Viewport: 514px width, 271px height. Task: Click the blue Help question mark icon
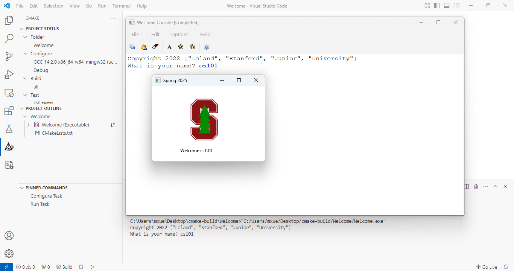pyautogui.click(x=207, y=47)
